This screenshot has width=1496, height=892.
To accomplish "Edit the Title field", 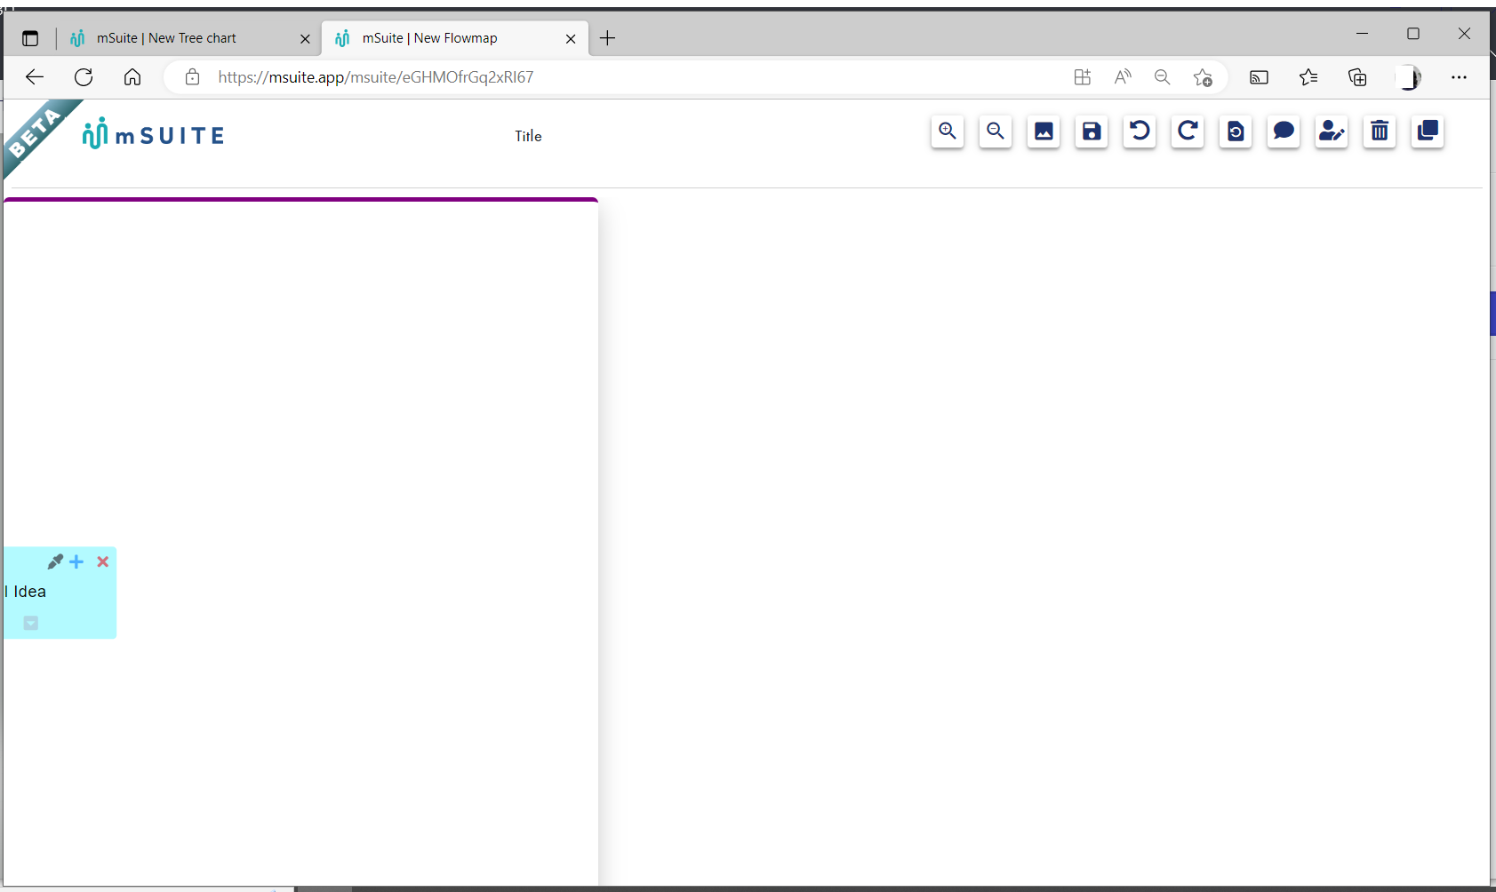I will [x=527, y=135].
